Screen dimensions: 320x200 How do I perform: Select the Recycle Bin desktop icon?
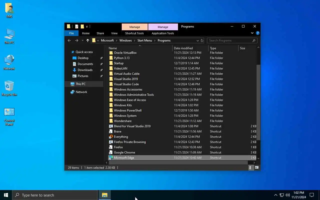click(9, 88)
